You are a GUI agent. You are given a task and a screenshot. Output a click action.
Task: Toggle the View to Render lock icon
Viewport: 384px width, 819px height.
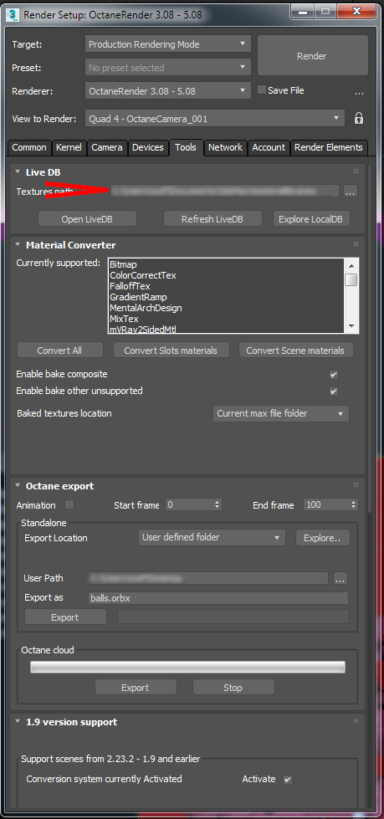click(x=358, y=118)
